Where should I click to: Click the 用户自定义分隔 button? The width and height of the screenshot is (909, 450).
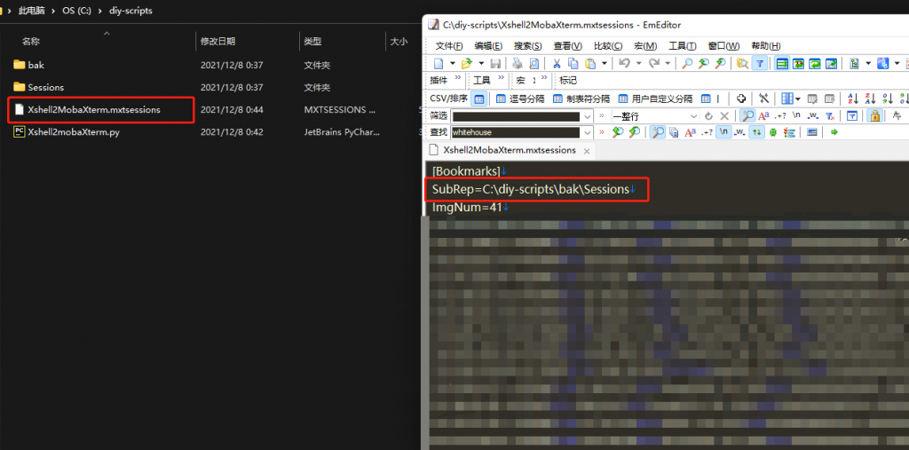point(655,99)
